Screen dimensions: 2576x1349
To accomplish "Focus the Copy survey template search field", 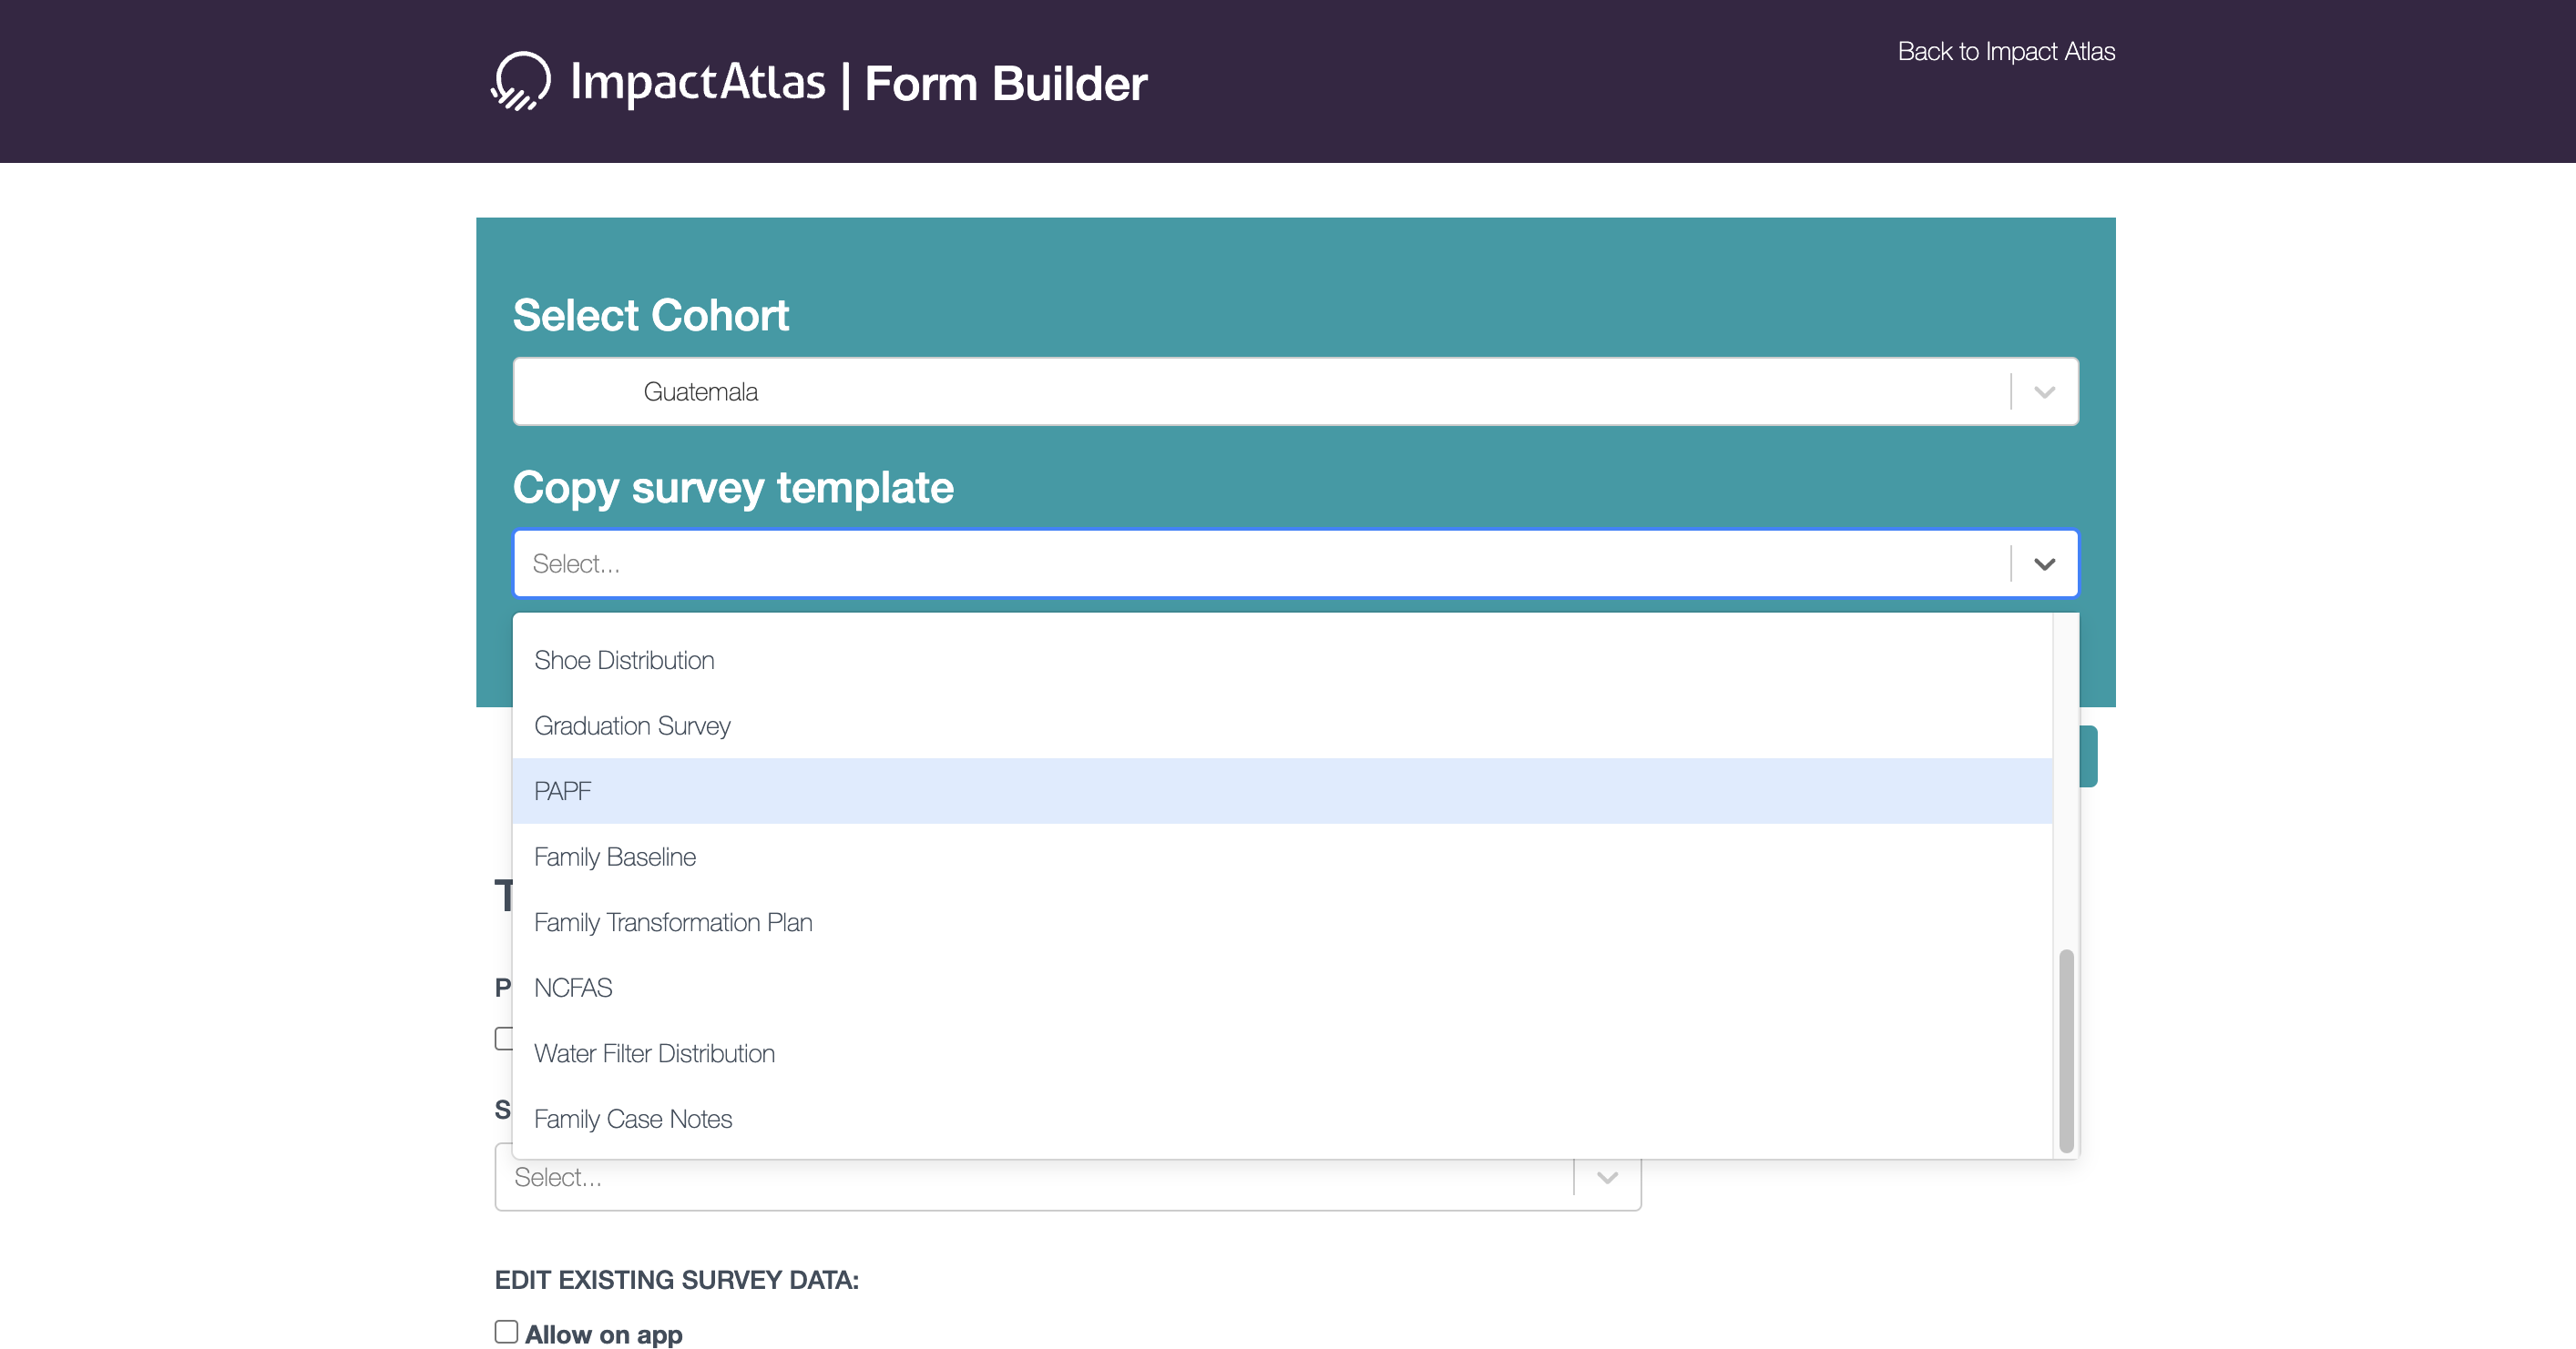I will pyautogui.click(x=1260, y=563).
